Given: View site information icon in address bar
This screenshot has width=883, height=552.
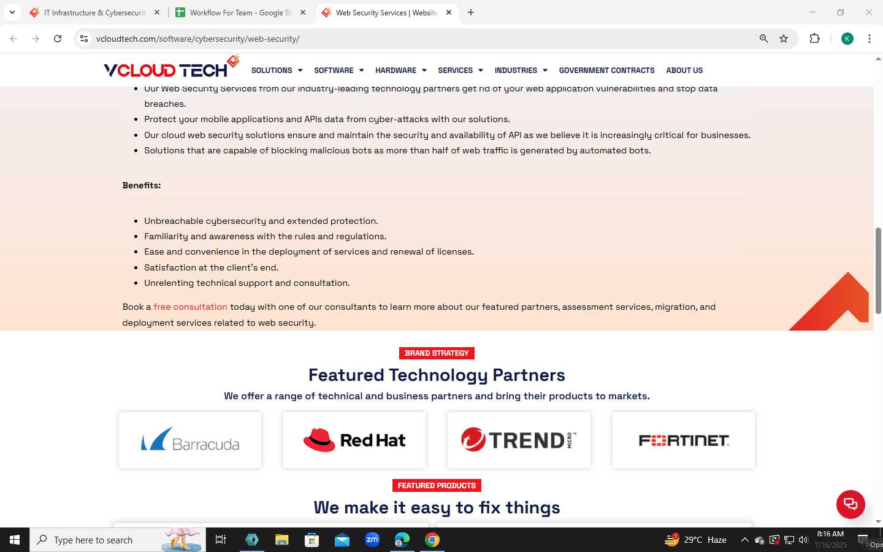Looking at the screenshot, I should (x=84, y=39).
